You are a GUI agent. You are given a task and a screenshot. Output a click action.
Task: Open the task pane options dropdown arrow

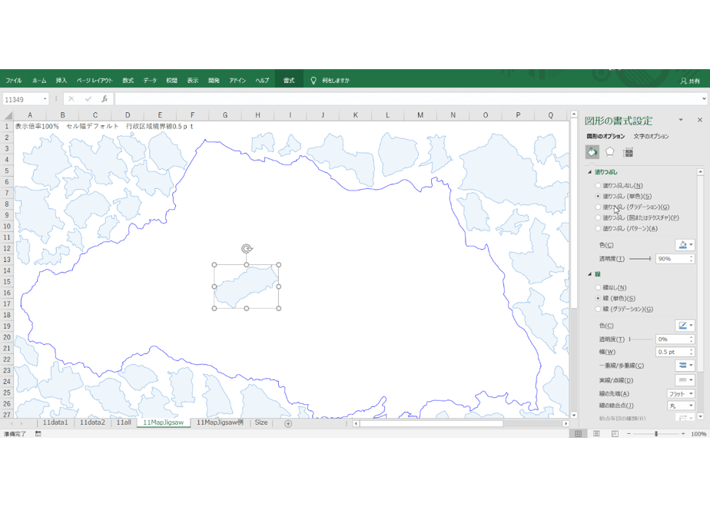(x=681, y=120)
